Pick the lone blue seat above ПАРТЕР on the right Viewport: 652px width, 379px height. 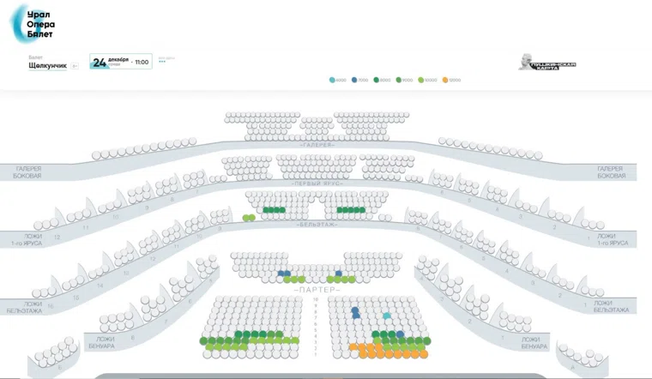point(339,274)
